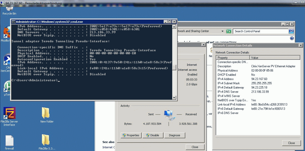Viewport: 305px width, 151px height.
Task: Click the Diagnose button
Action: 174,135
